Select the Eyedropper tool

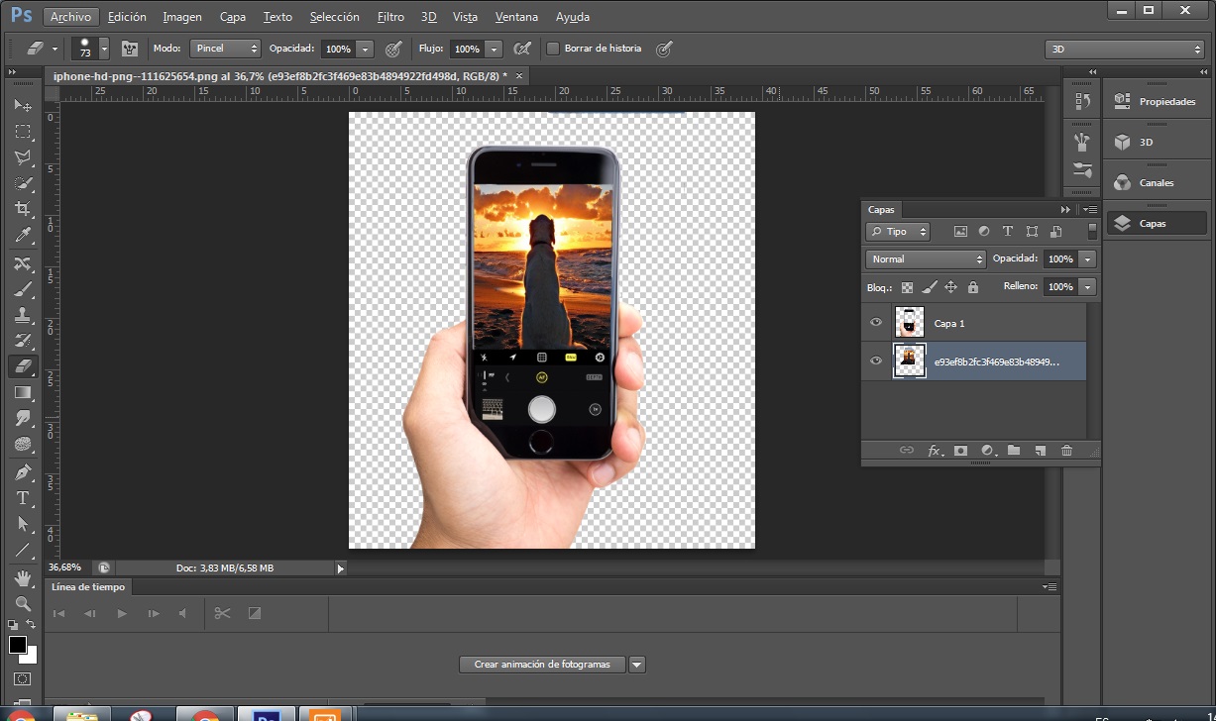(x=22, y=235)
